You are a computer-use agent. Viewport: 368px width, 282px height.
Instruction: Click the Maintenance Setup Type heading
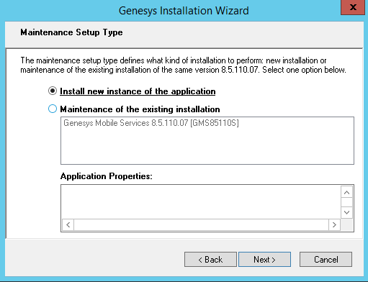71,32
